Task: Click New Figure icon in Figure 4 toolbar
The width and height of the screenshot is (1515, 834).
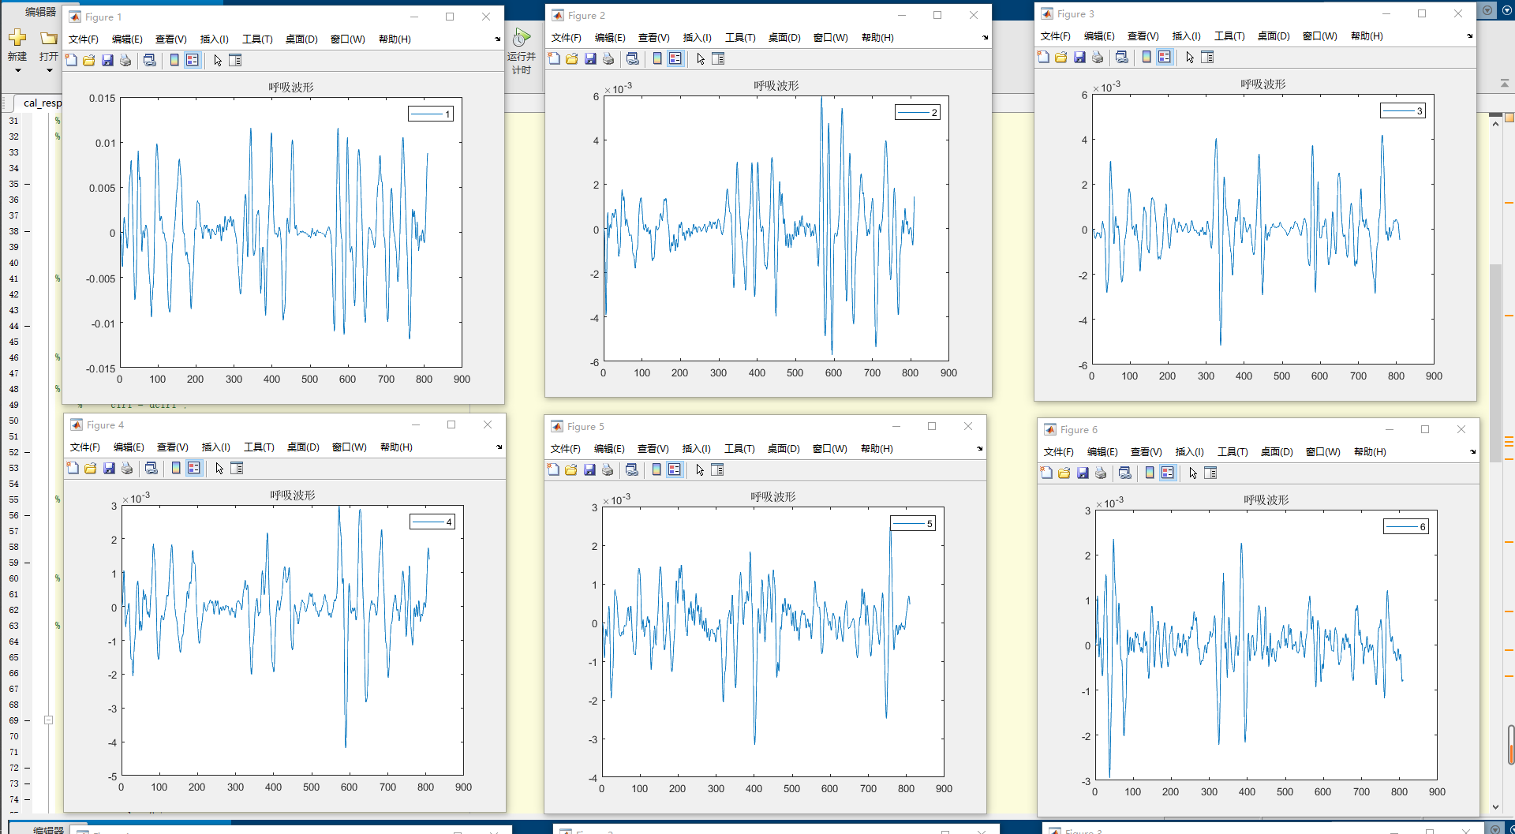Action: tap(73, 468)
